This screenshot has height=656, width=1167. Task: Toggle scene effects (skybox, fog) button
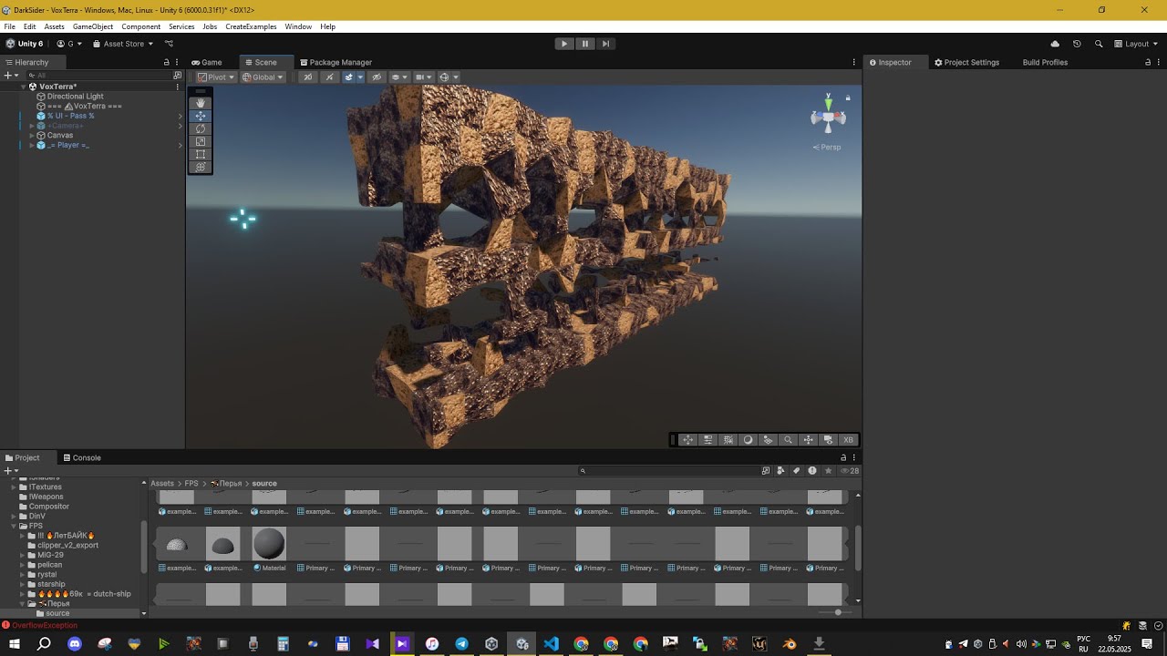click(348, 77)
